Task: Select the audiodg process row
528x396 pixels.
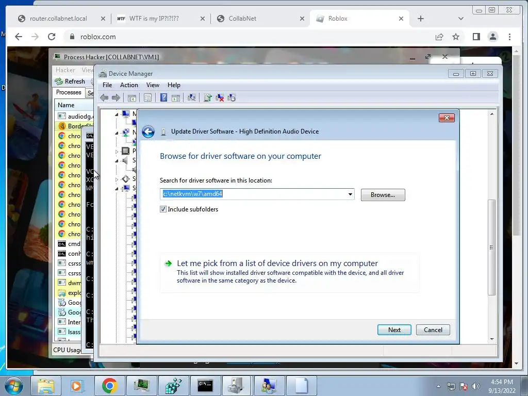Action: tap(74, 117)
